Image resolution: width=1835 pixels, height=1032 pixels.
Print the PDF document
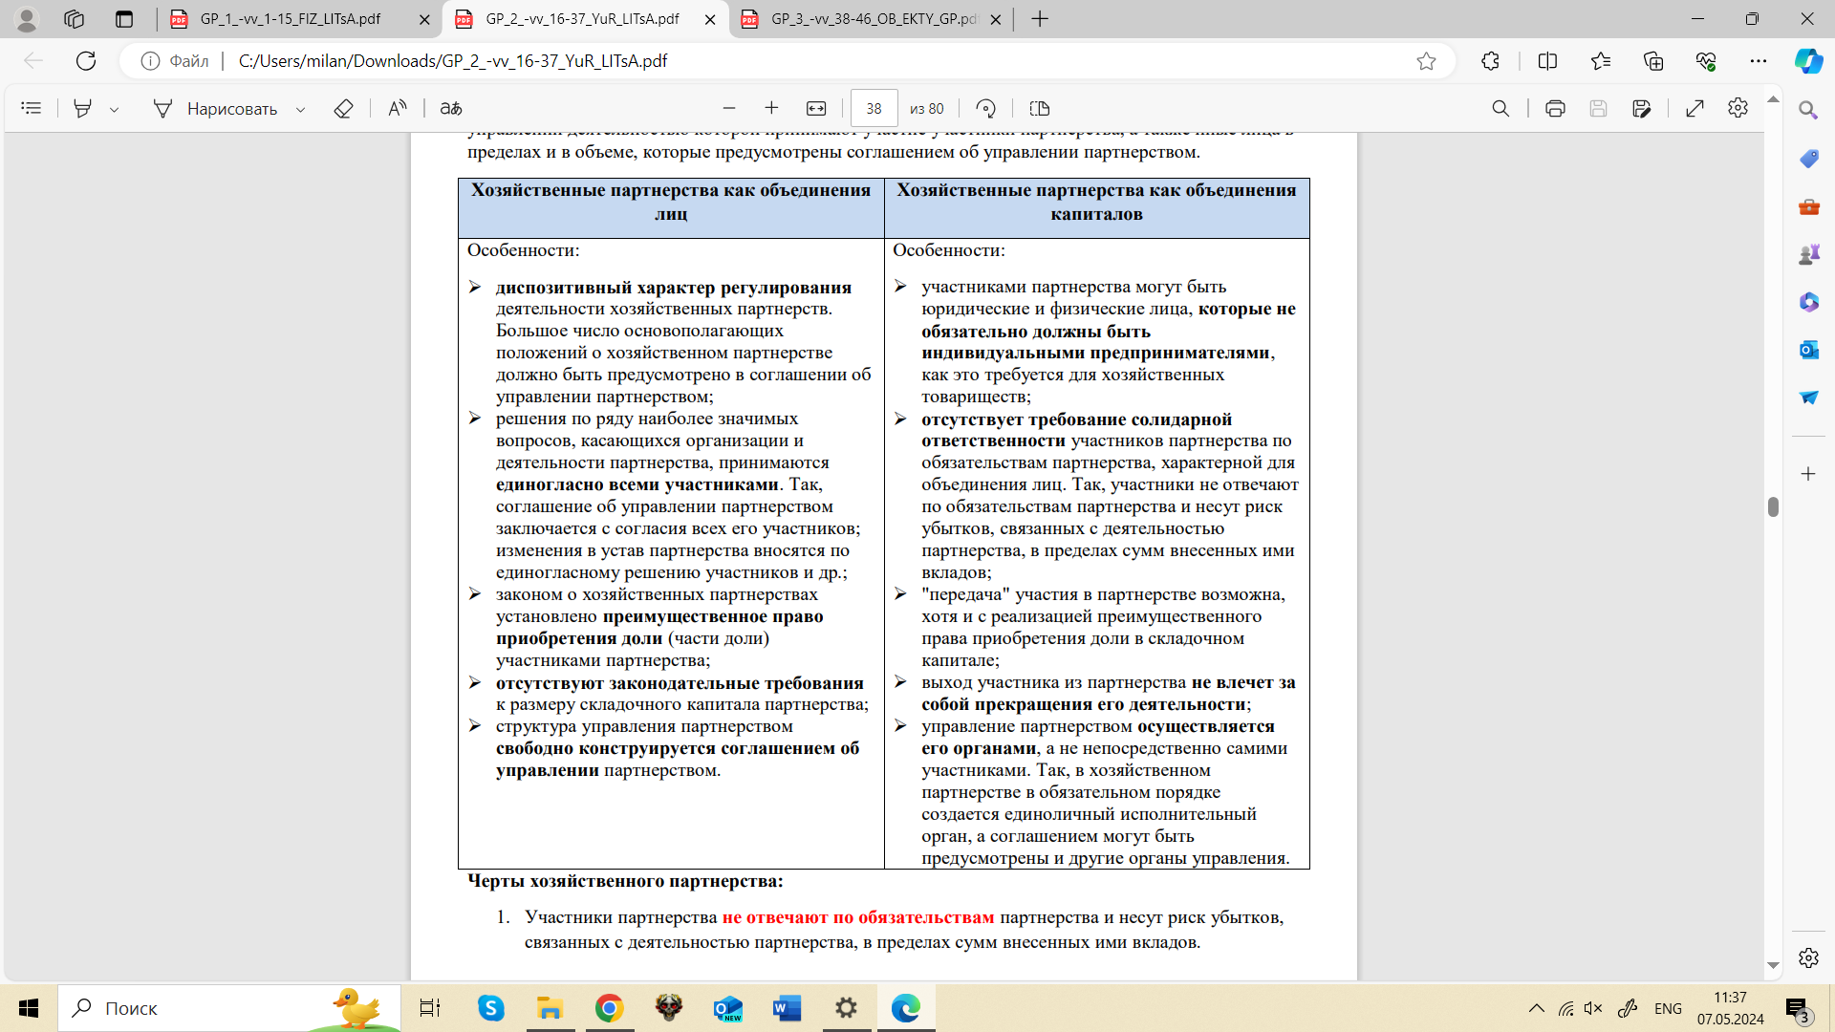pos(1555,109)
